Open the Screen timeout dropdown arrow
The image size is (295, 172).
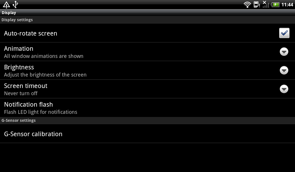pyautogui.click(x=284, y=89)
